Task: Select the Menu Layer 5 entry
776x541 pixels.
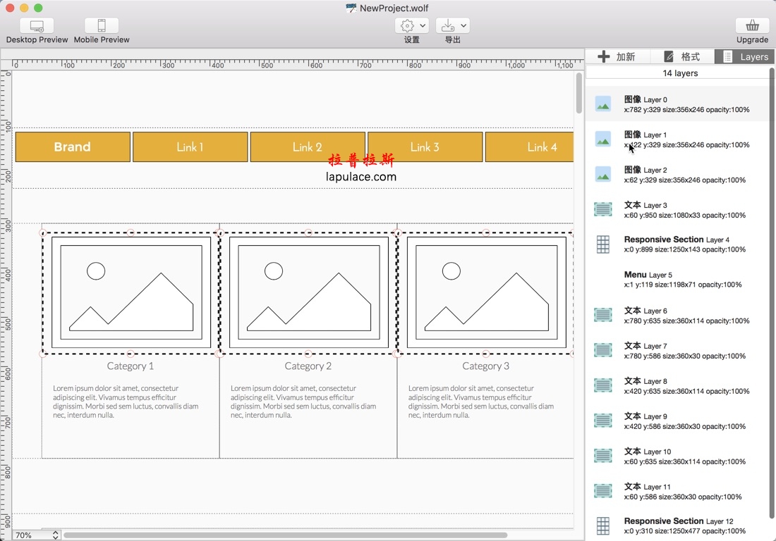Action: pyautogui.click(x=681, y=280)
